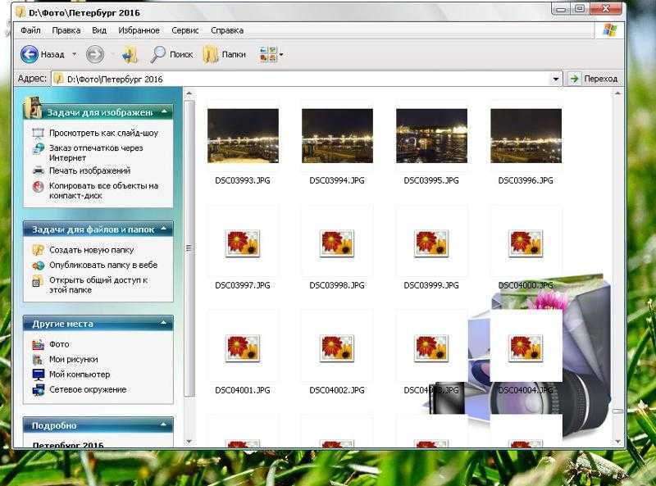Click the Windows flag logo
The height and width of the screenshot is (486, 656).
tap(610, 30)
